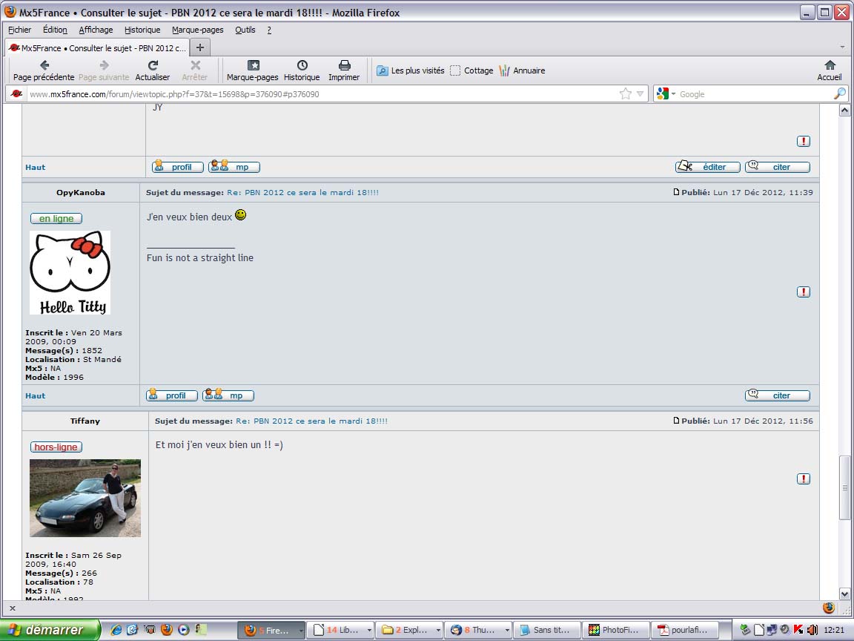
Task: Click the address bar URL
Action: [x=174, y=93]
